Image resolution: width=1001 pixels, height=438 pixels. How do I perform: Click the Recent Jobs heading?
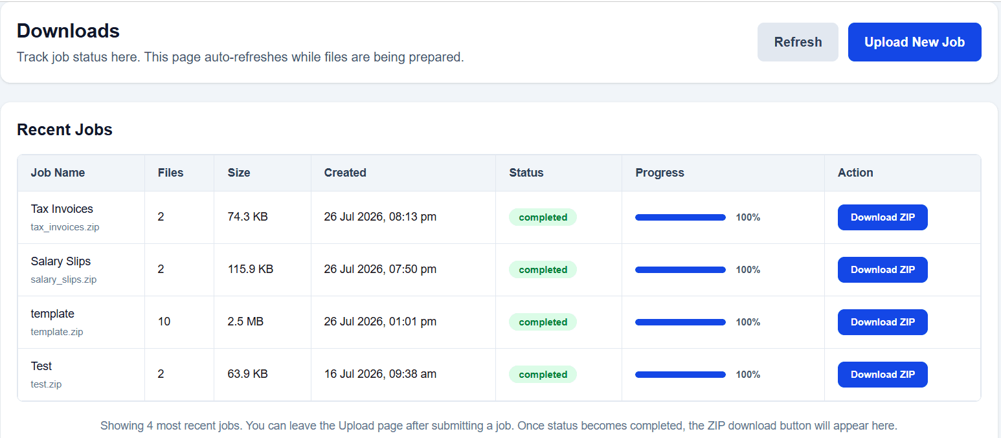(65, 129)
